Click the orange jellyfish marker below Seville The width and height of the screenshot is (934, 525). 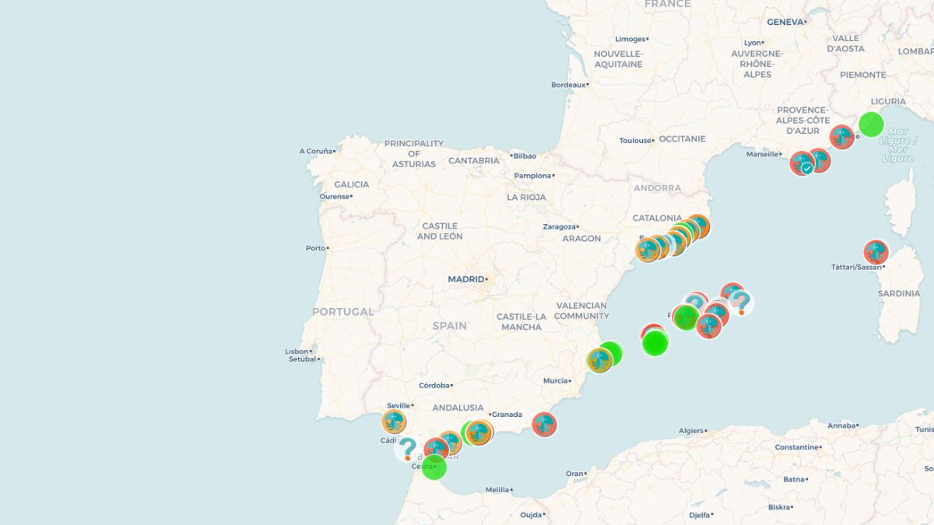[x=394, y=422]
